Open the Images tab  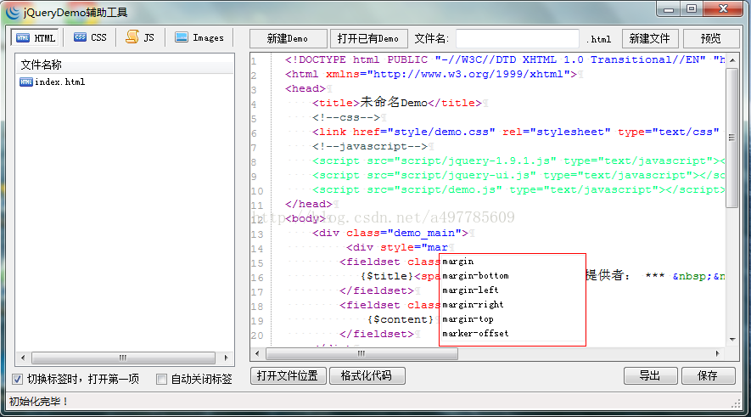(199, 37)
